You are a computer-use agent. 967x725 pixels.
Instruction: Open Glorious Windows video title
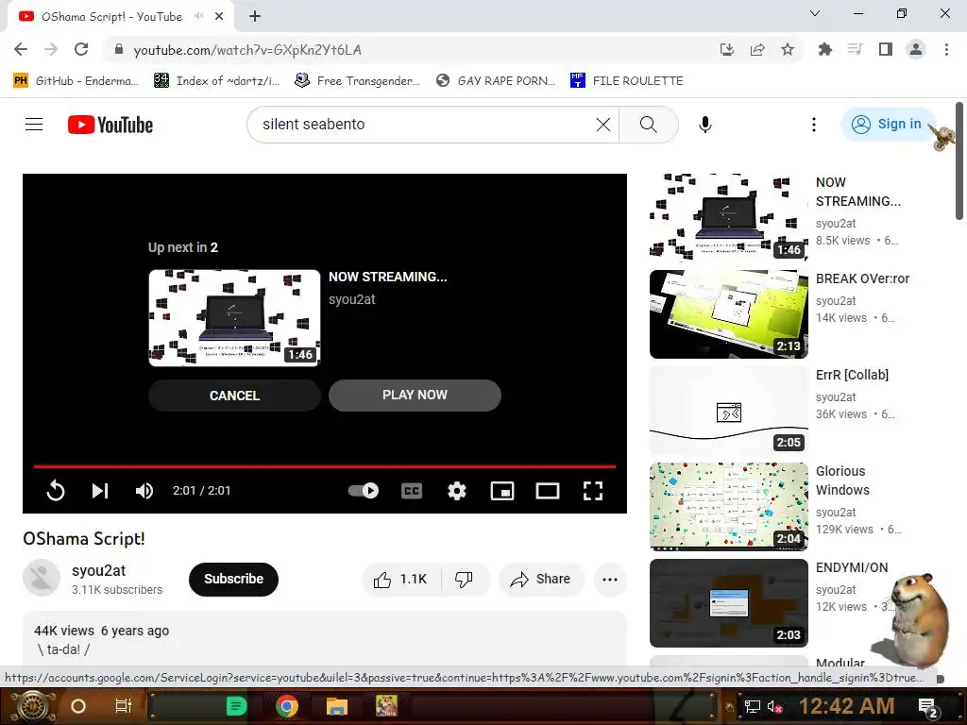click(x=842, y=481)
